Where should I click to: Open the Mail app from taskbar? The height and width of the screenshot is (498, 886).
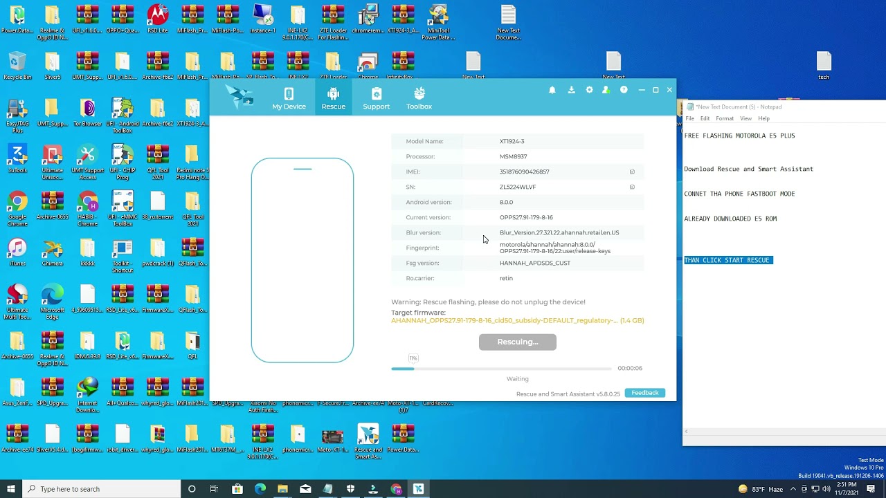[x=305, y=489]
